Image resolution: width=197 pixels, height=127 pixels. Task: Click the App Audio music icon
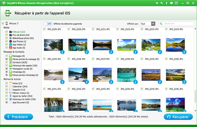coord(11,48)
